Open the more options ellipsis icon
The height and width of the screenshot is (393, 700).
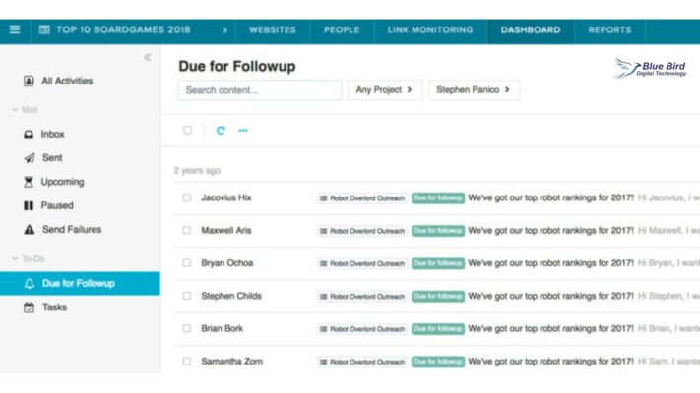pos(243,130)
